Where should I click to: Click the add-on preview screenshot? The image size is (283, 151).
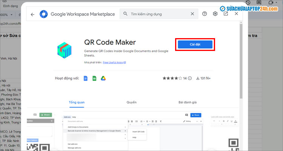132,130
